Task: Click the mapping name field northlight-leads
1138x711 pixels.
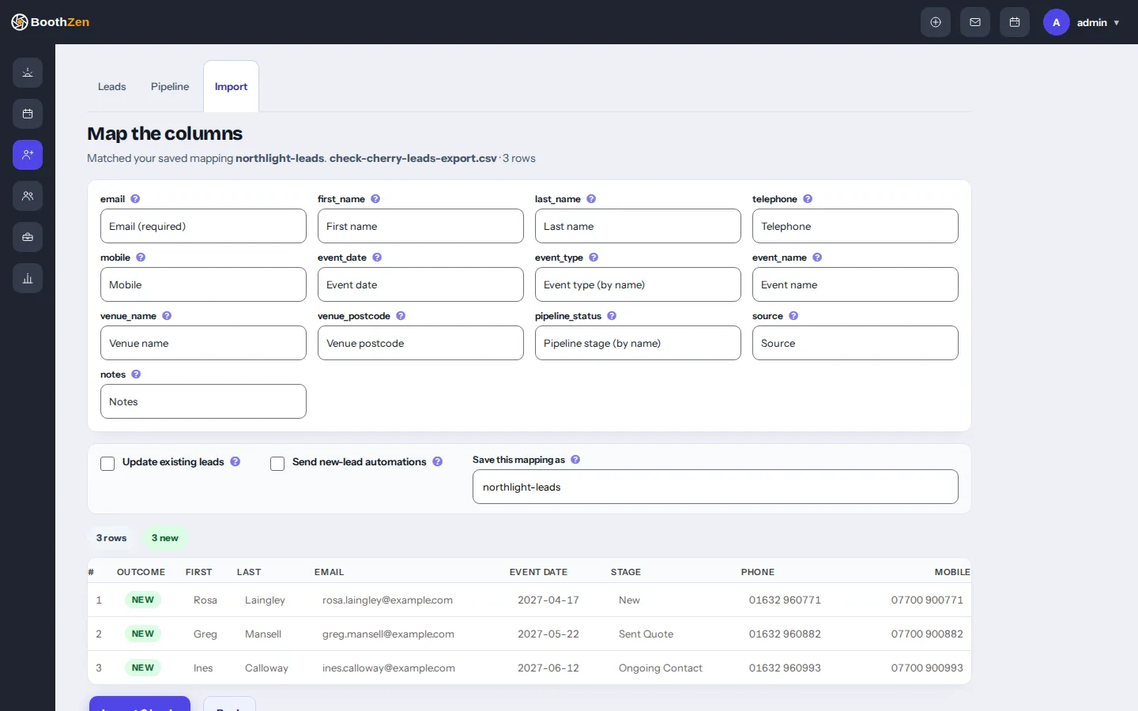Action: [x=715, y=487]
